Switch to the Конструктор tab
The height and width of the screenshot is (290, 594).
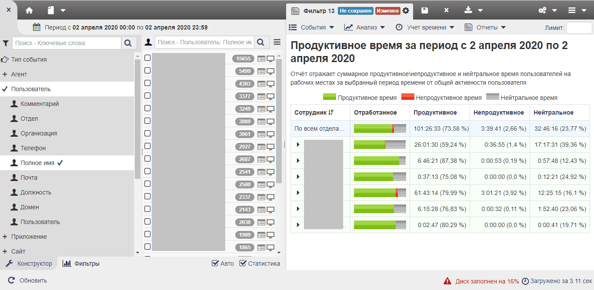point(29,264)
